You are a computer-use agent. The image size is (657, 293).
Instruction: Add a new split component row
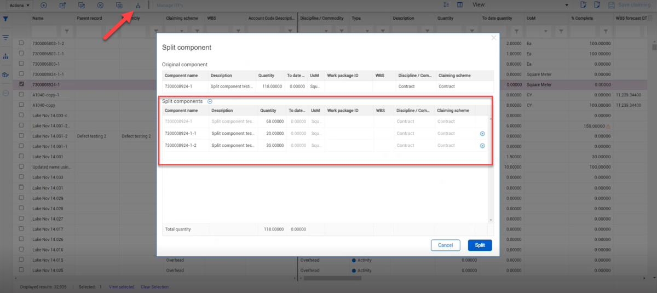point(210,101)
